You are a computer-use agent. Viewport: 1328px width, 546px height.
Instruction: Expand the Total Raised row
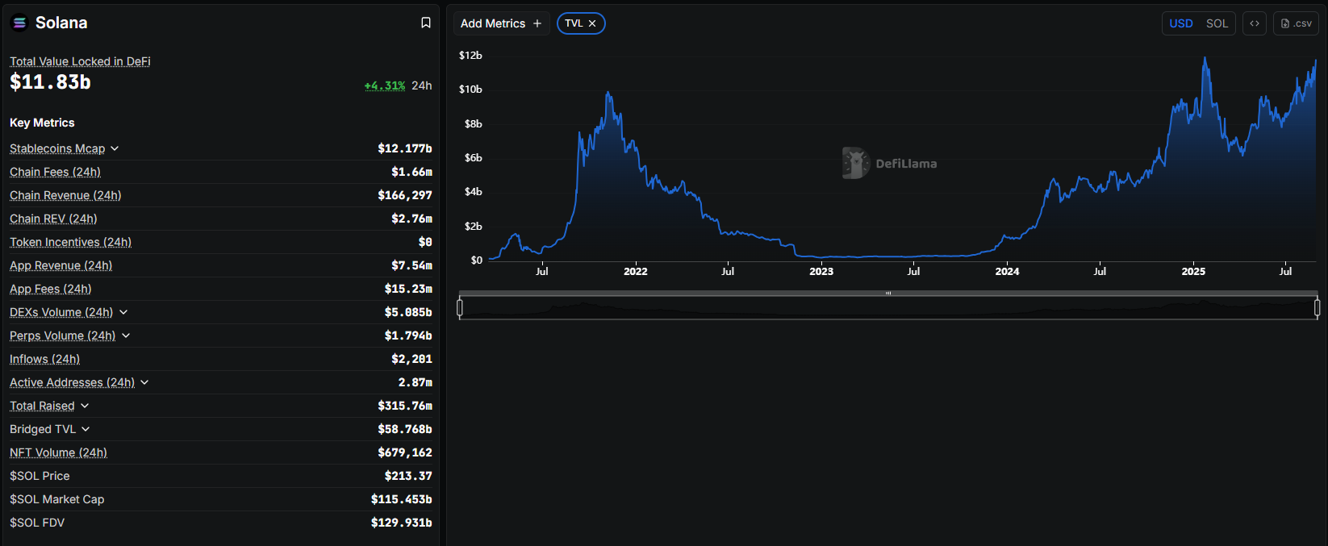(85, 406)
